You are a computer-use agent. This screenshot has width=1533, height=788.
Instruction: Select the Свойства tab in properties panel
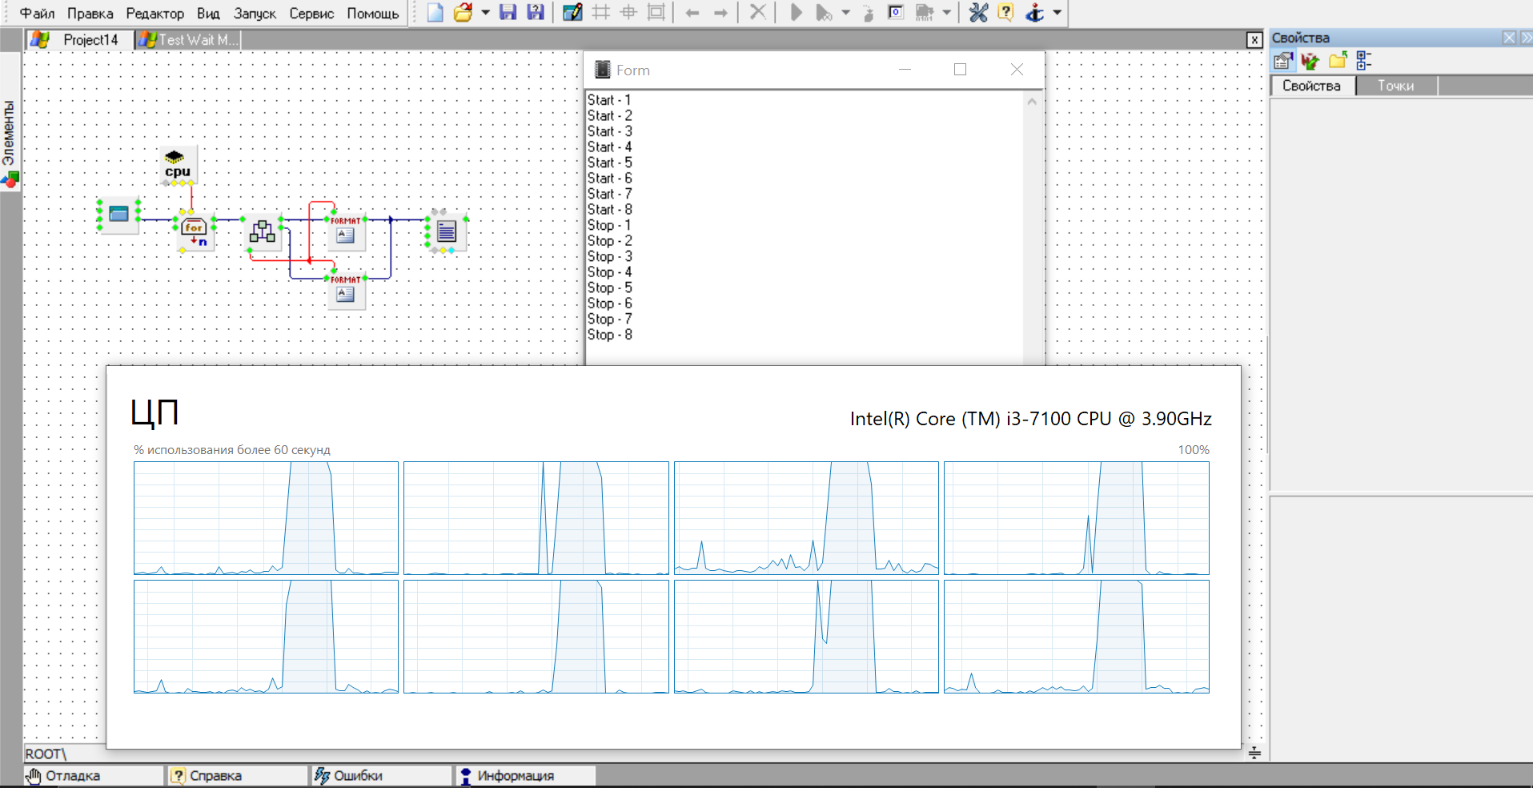[x=1311, y=86]
